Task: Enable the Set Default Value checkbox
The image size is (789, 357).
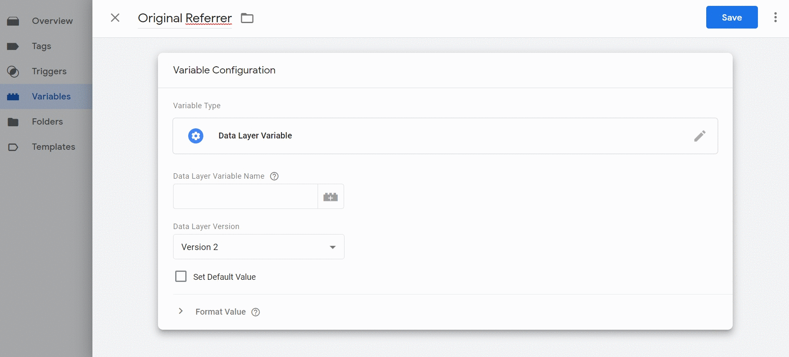Action: [x=181, y=276]
